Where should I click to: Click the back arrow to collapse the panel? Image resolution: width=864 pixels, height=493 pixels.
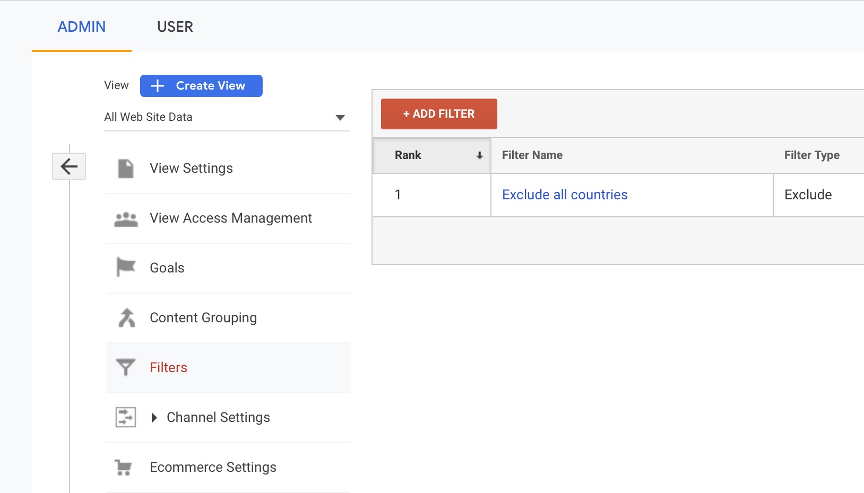coord(68,166)
